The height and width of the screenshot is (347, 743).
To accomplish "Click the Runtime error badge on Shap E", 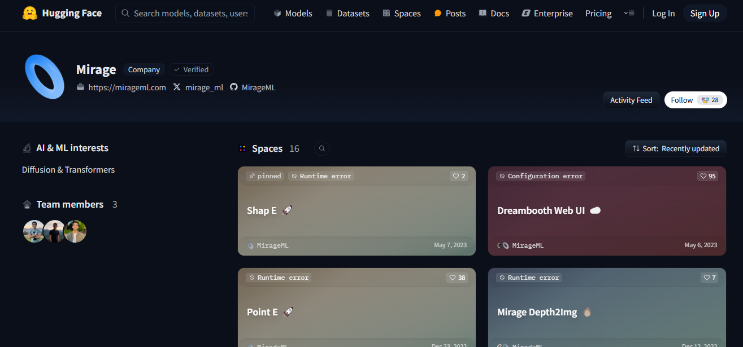I will pos(321,176).
